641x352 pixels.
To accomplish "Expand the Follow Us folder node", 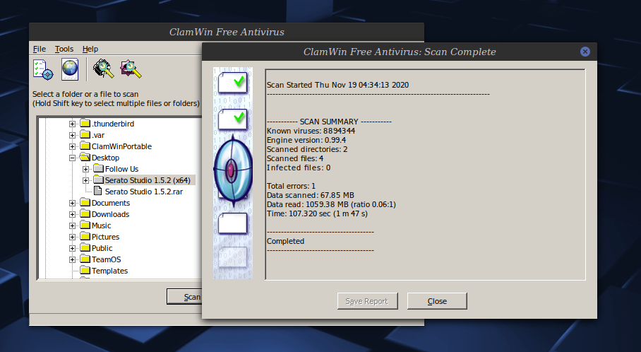I will point(85,169).
